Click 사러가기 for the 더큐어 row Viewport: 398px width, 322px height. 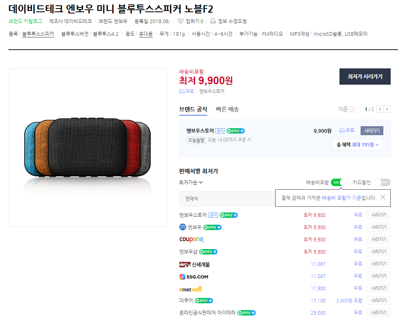379,300
